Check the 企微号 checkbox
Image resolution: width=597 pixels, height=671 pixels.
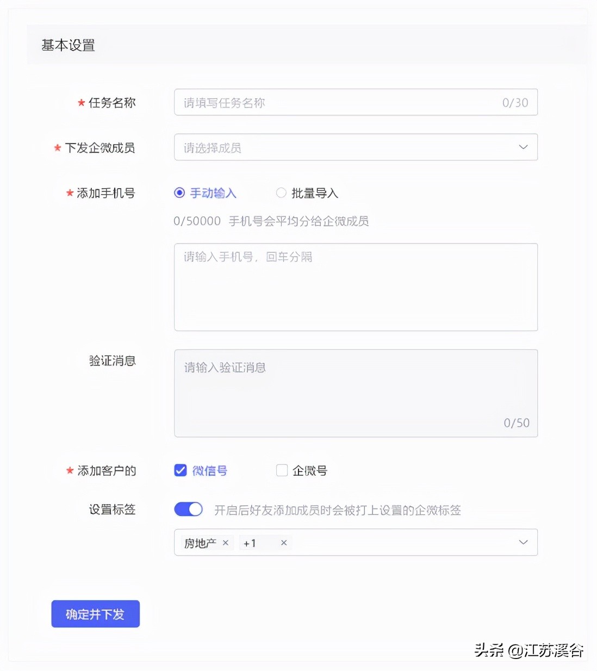coord(282,470)
